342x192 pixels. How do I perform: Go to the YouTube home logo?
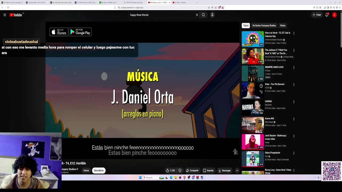(x=16, y=15)
